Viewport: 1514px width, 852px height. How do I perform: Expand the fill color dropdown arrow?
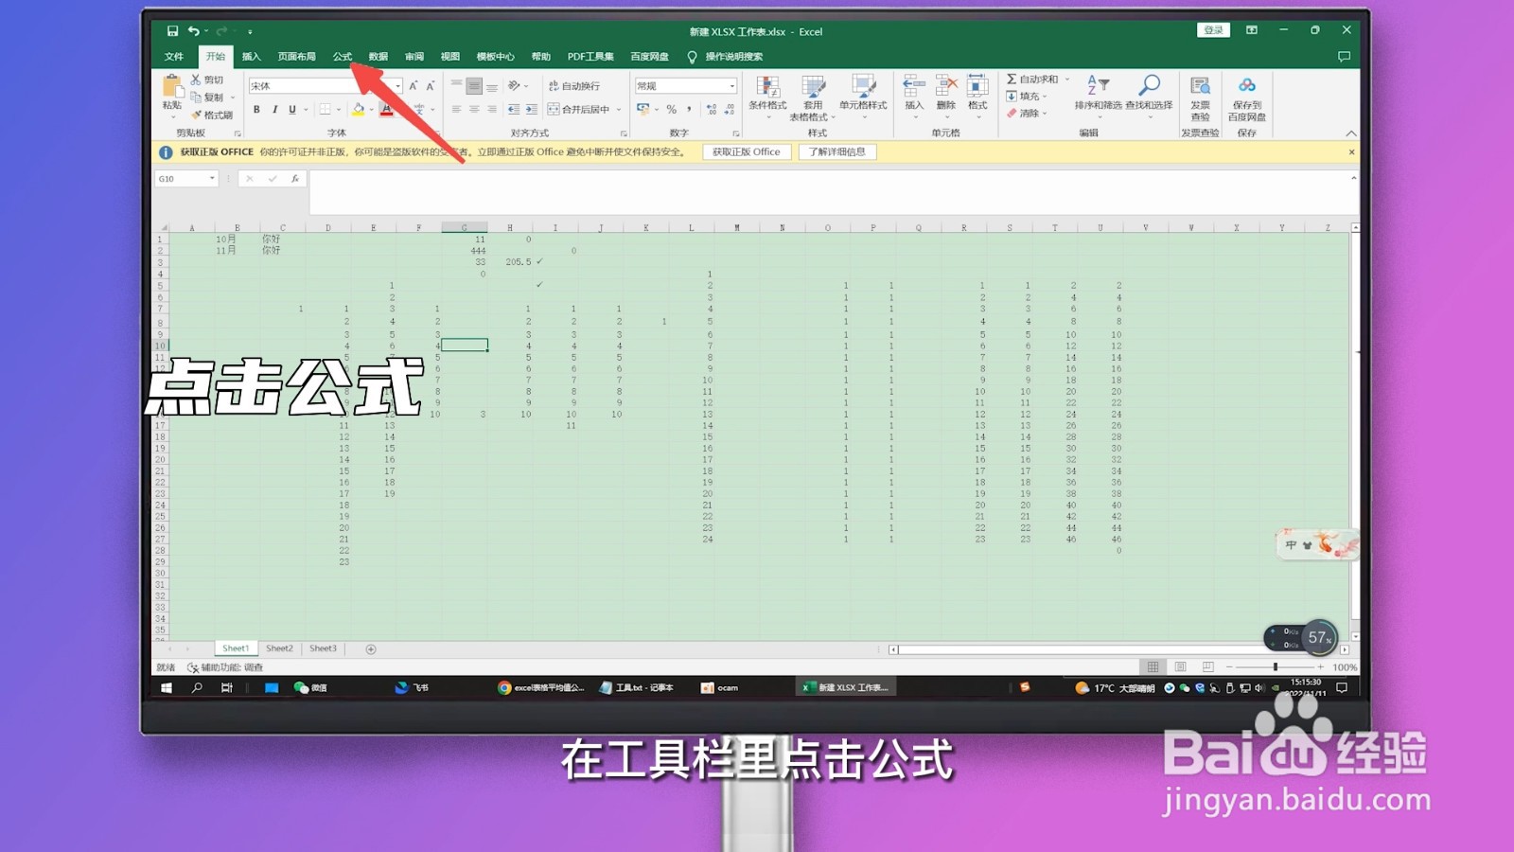coord(370,109)
